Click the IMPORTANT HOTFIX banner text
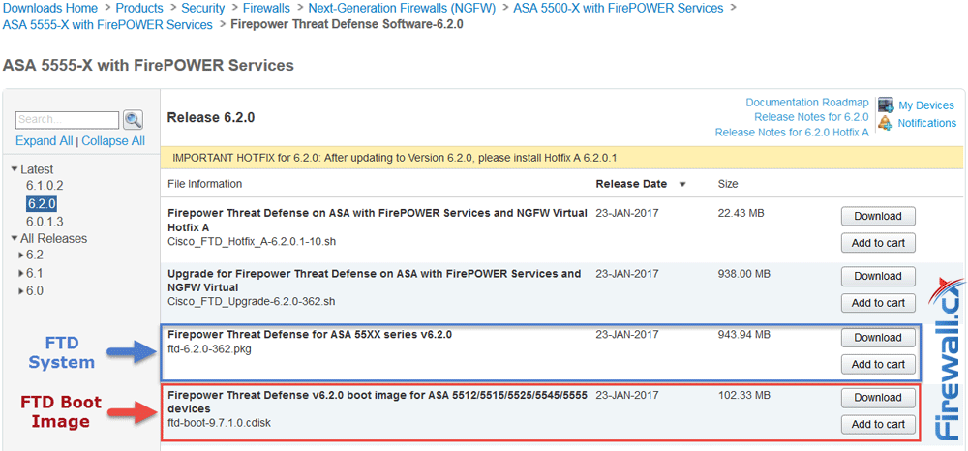This screenshot has height=451, width=968. [395, 158]
